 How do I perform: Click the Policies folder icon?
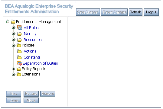point(19,45)
